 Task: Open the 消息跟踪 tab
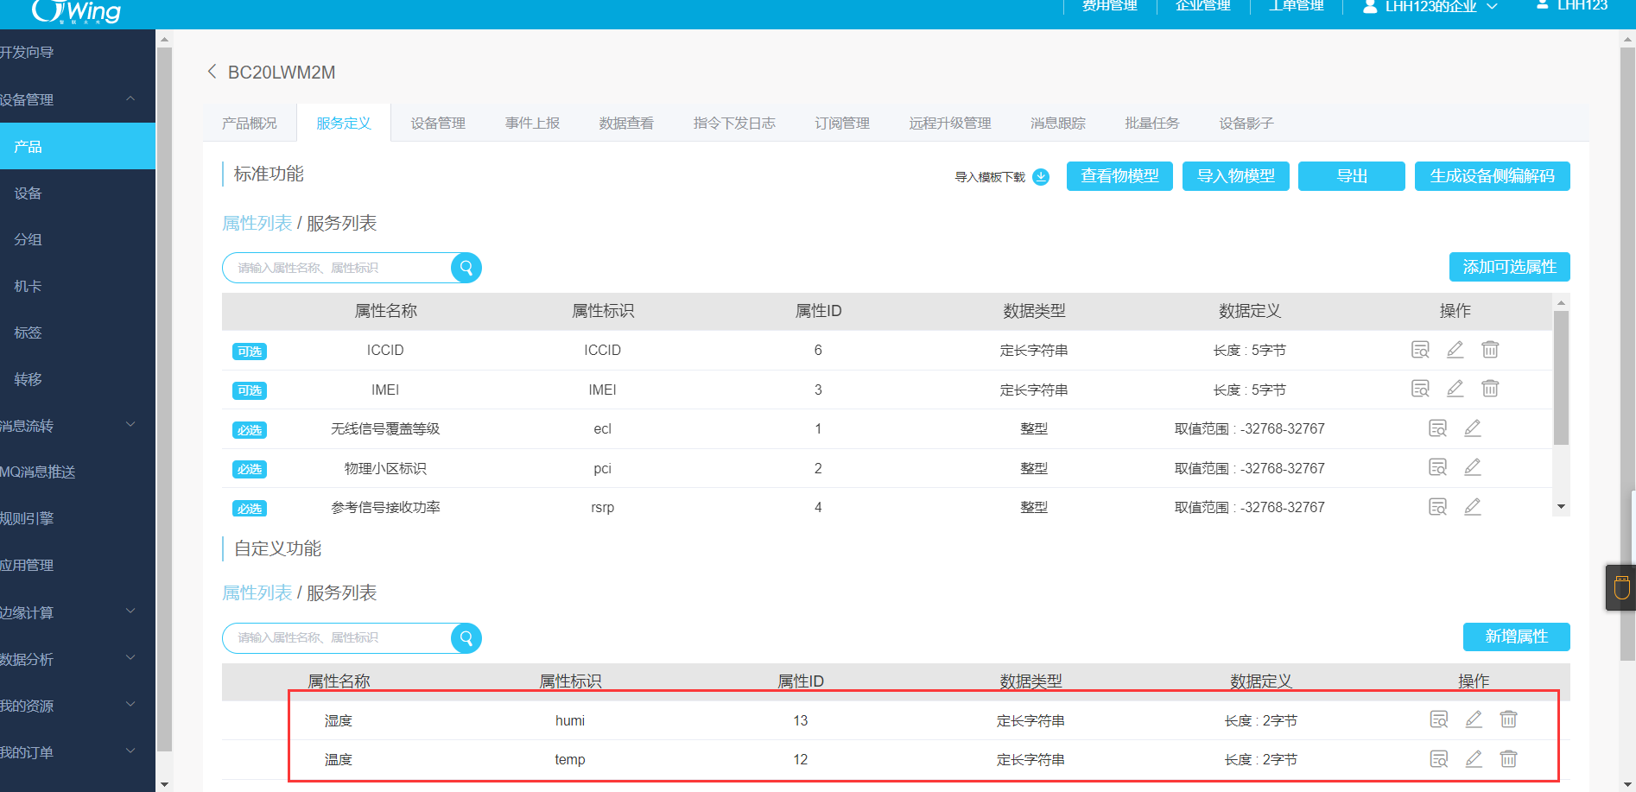(x=1058, y=124)
